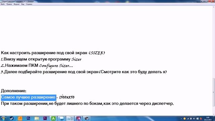Click the scrollbar down arrow
This screenshot has height=121, width=215.
click(x=214, y=114)
